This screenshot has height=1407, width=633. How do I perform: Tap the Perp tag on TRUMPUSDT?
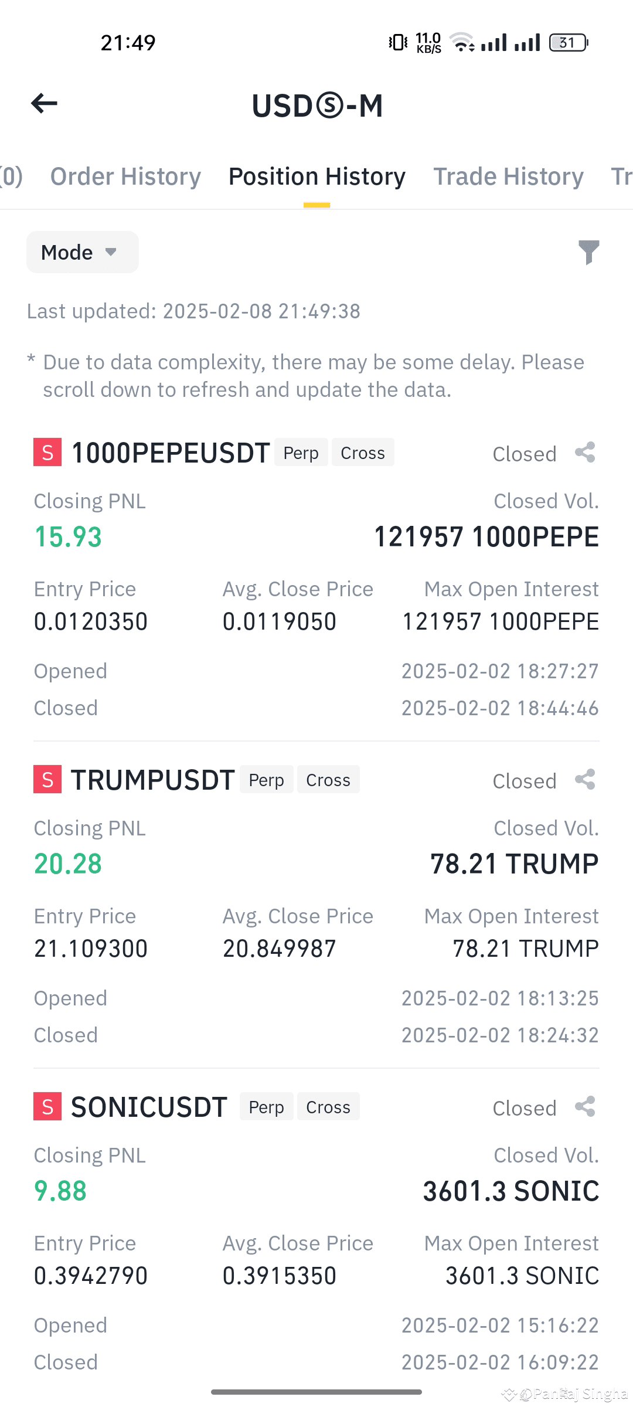pos(266,780)
